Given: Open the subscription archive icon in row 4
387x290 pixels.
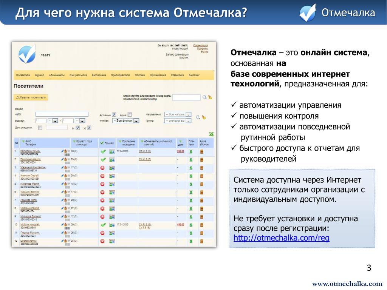Looking at the screenshot, I should [x=201, y=176].
